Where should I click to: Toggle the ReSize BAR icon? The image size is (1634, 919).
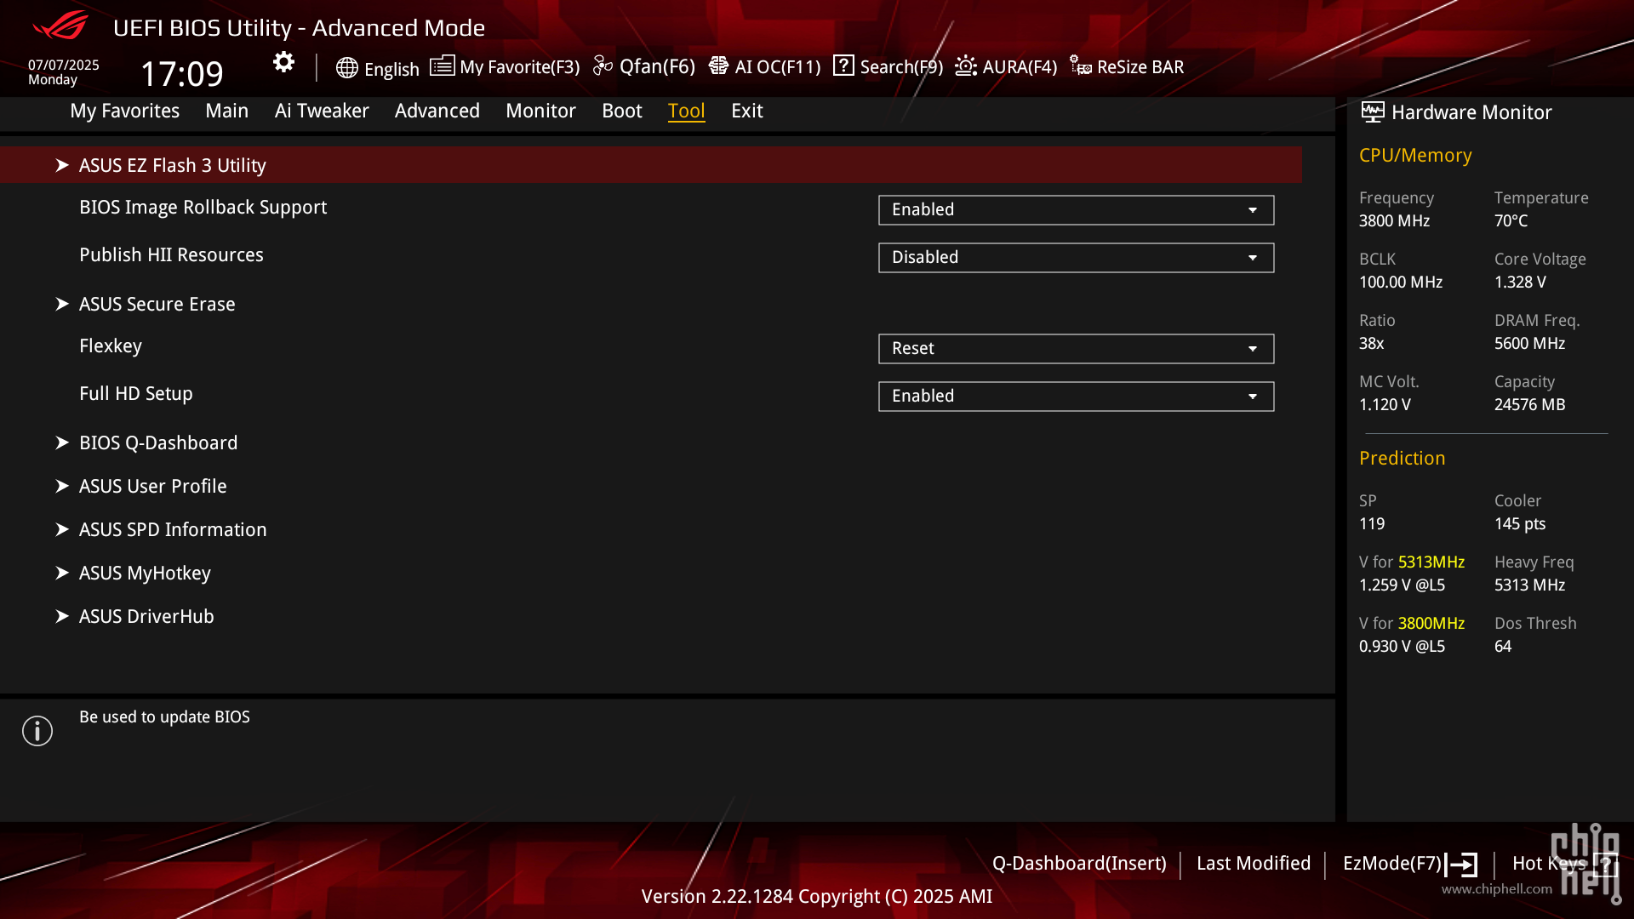click(x=1080, y=66)
